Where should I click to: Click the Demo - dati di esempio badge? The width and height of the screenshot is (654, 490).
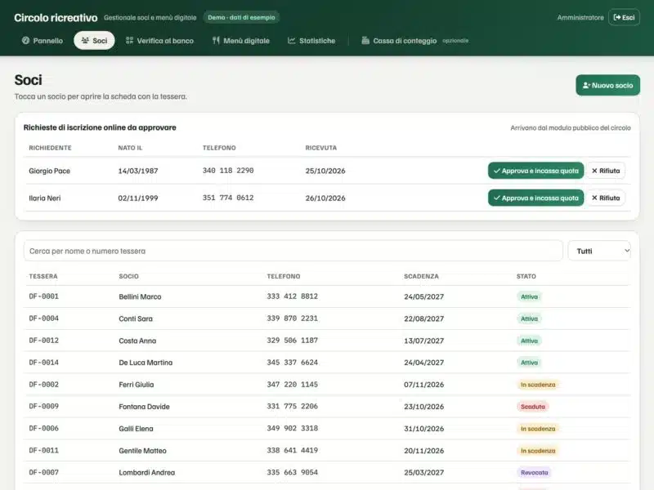click(x=241, y=17)
